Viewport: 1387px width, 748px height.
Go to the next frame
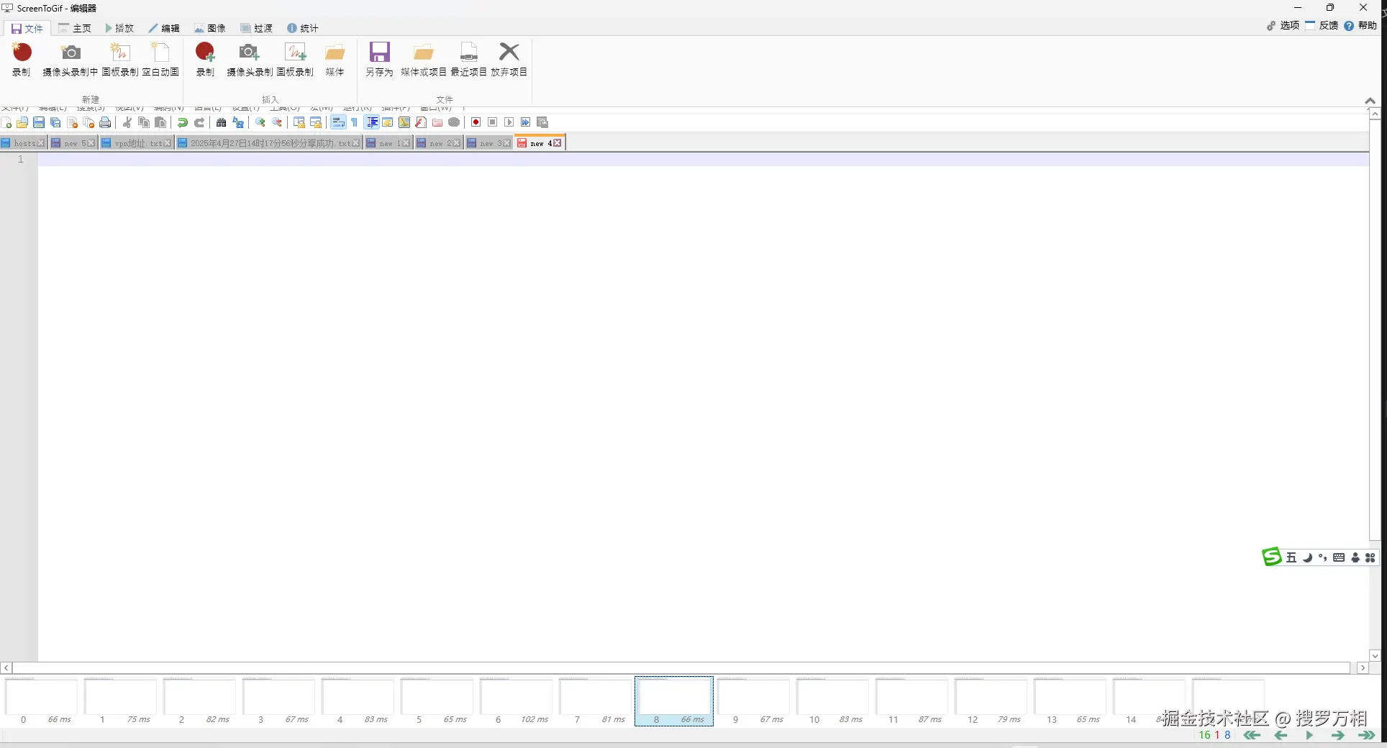(x=1338, y=735)
